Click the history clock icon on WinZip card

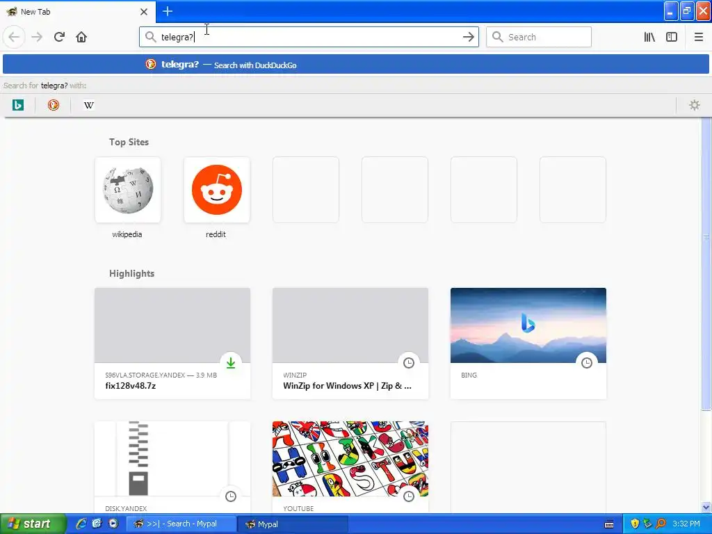[409, 363]
